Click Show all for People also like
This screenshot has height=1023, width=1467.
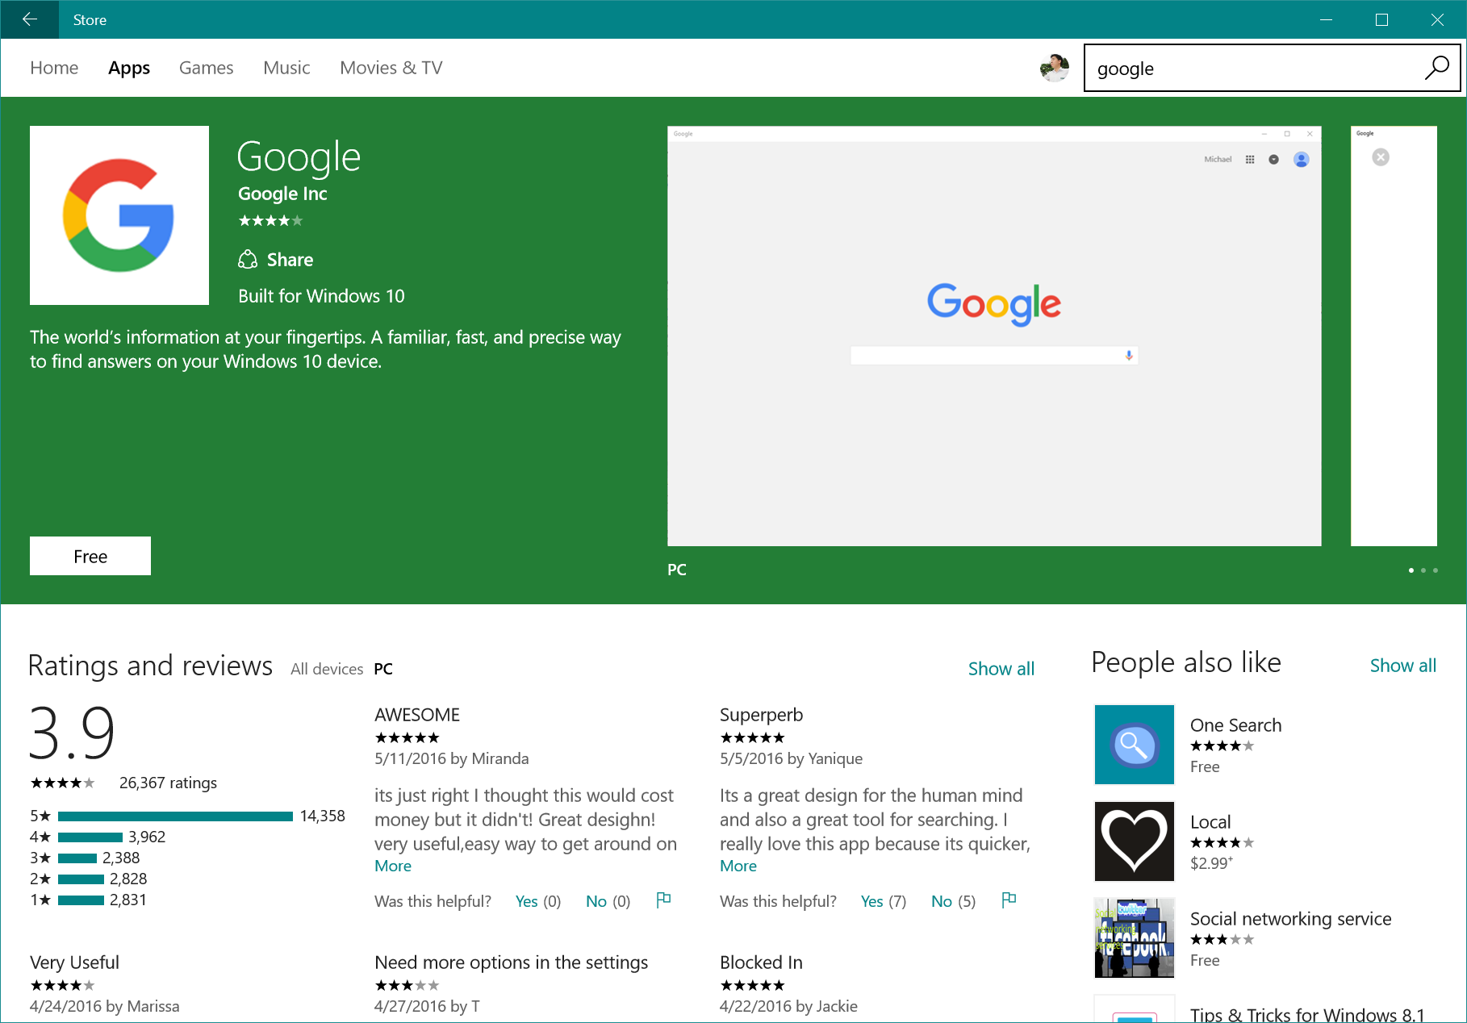(1402, 666)
